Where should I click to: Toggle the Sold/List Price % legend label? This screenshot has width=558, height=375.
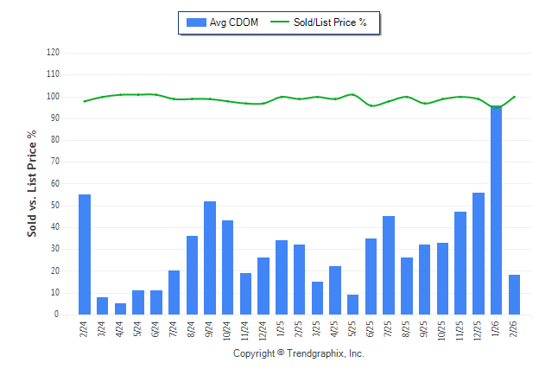[330, 22]
